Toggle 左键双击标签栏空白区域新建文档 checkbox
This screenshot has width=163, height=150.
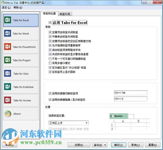[x=50, y=41]
